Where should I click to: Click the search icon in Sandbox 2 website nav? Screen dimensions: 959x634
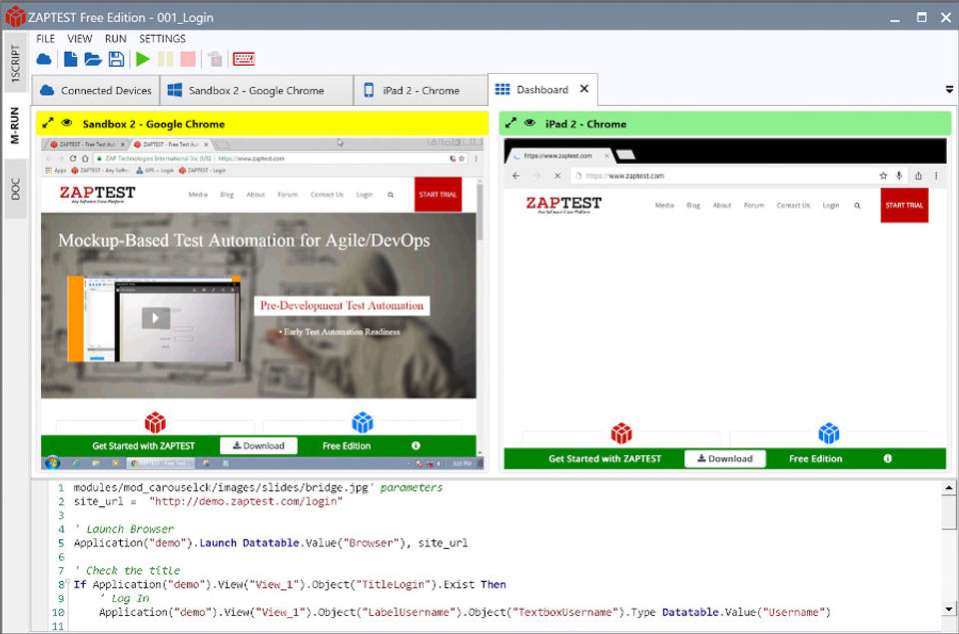point(391,195)
